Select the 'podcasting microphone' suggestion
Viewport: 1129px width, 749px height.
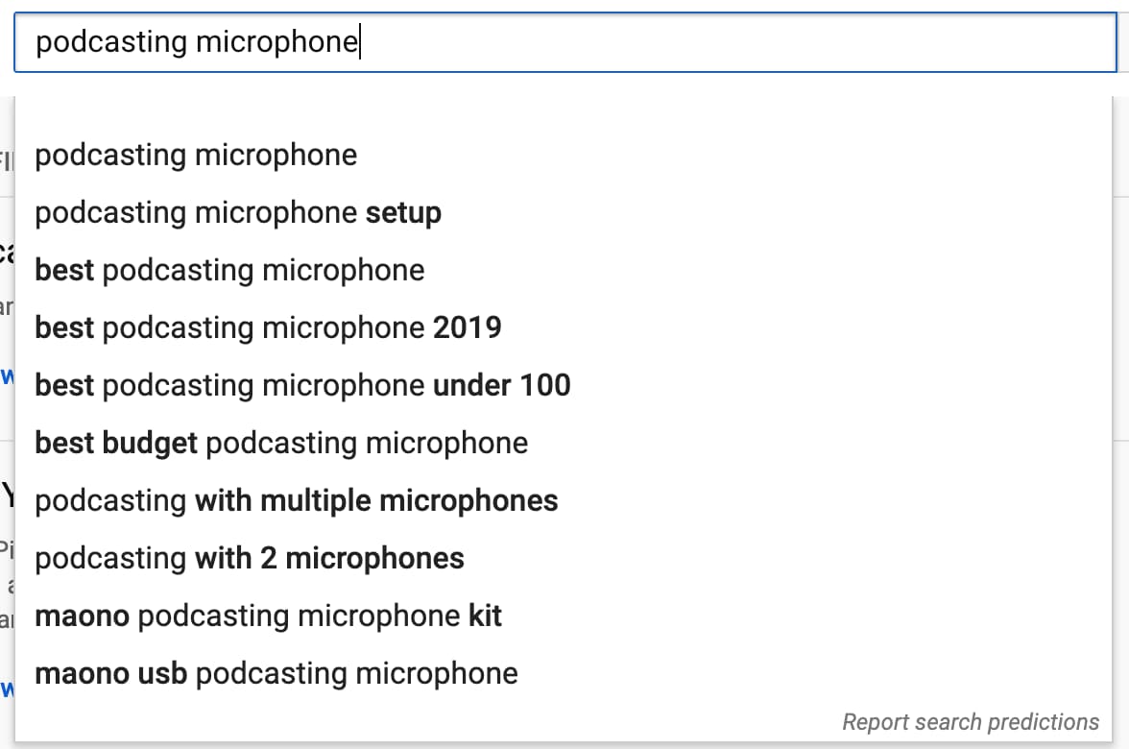click(x=196, y=156)
